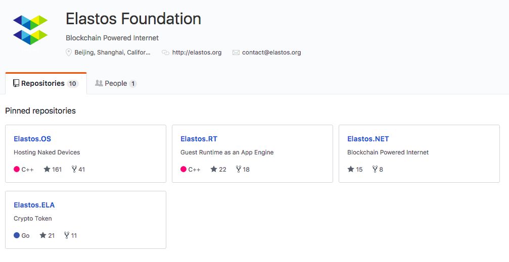This screenshot has width=509, height=262.
Task: Open the Elastos.ELA repository link
Action: [34, 205]
